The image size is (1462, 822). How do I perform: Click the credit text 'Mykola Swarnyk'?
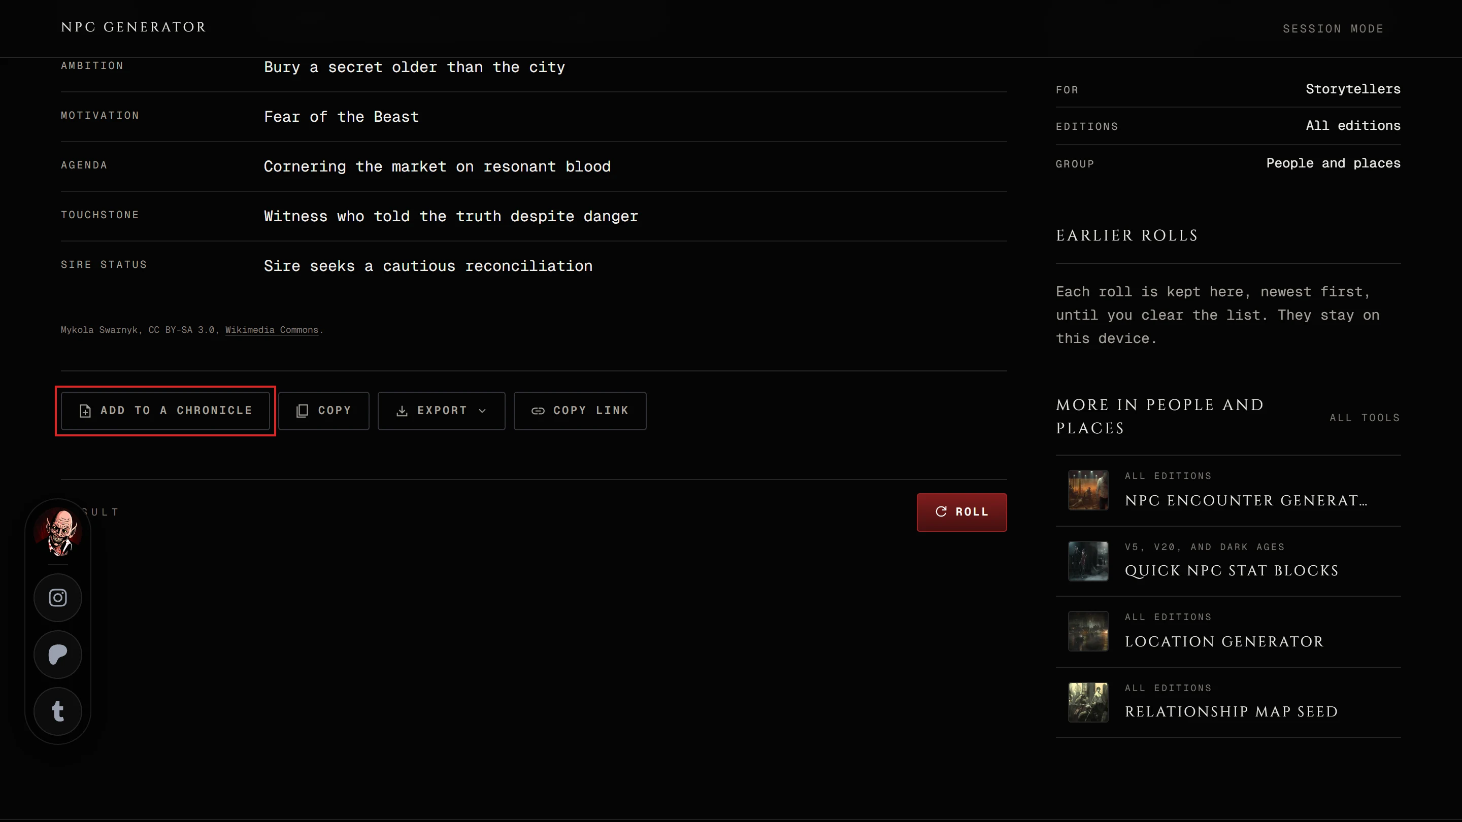99,330
